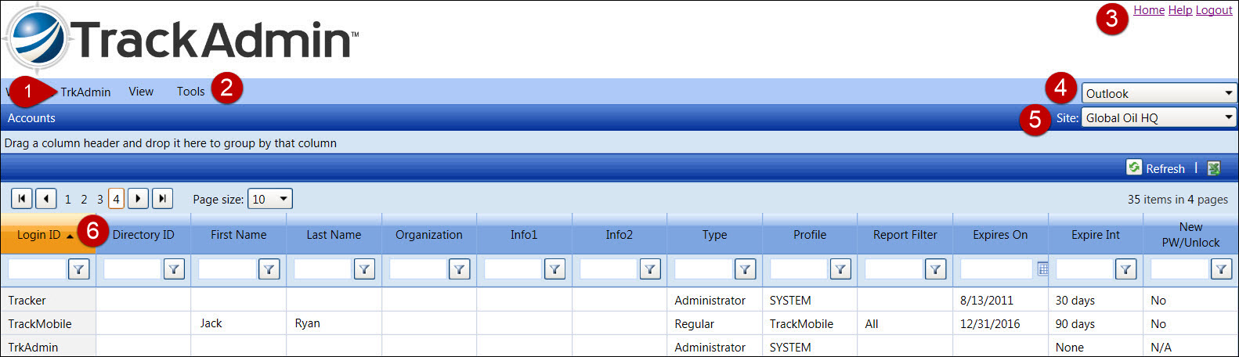Open the First Name column filter menu
Image resolution: width=1239 pixels, height=357 pixels.
pos(269,269)
